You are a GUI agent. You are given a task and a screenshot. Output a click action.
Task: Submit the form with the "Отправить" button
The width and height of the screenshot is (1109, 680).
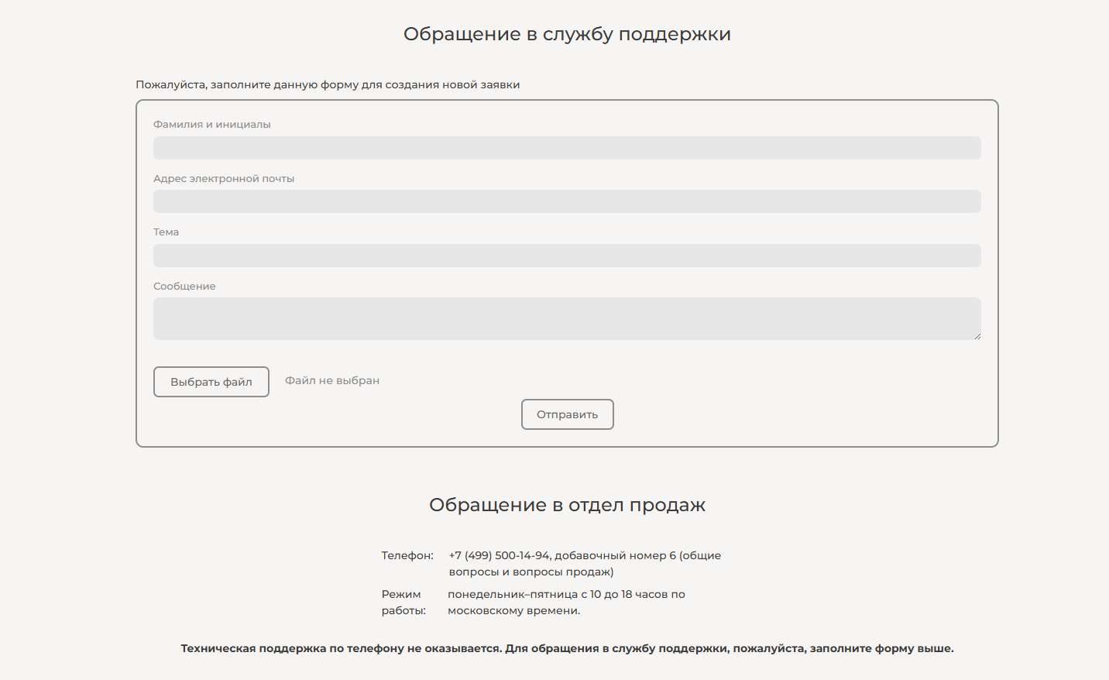(567, 414)
